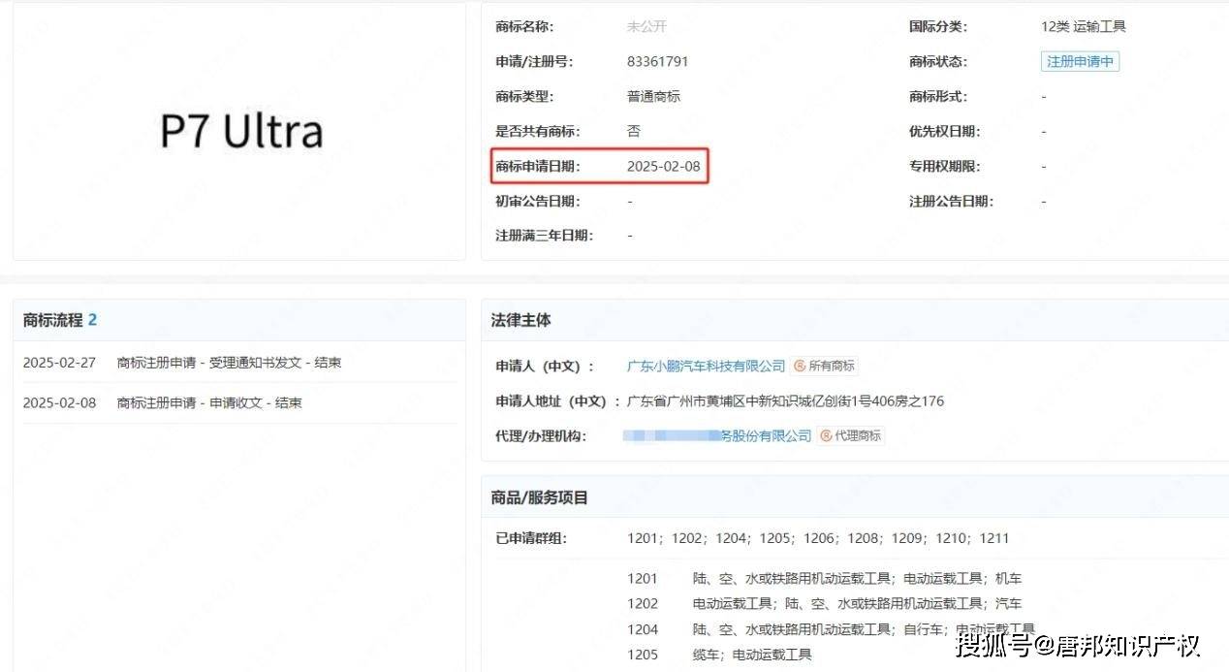1229x672 pixels.
Task: Select the 1202 row goods description ending 汽车
Action: 857,603
